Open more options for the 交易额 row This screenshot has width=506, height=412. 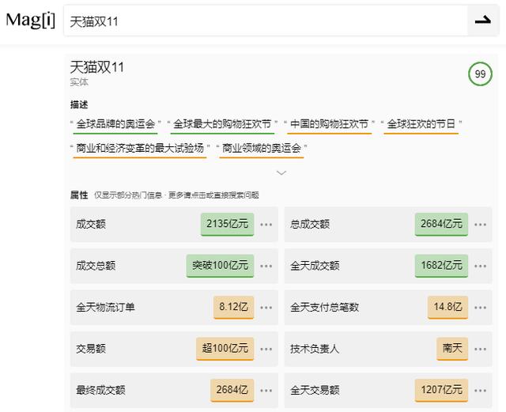click(266, 349)
